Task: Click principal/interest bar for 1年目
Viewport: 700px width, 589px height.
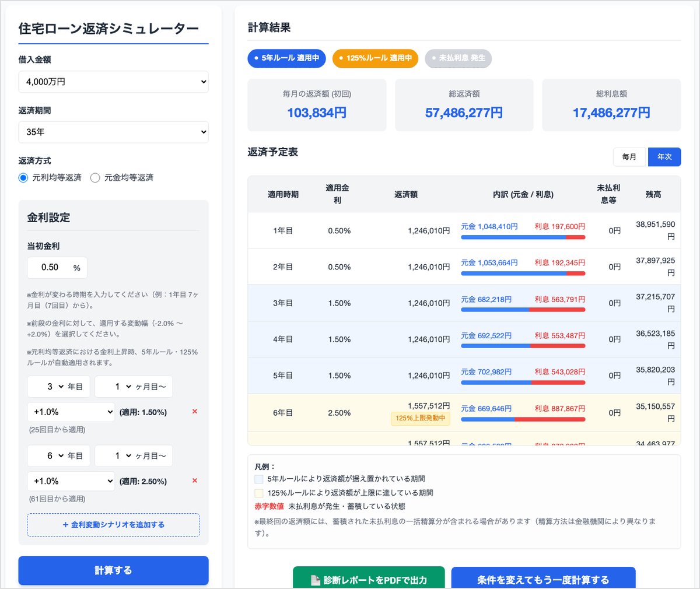Action: (523, 237)
